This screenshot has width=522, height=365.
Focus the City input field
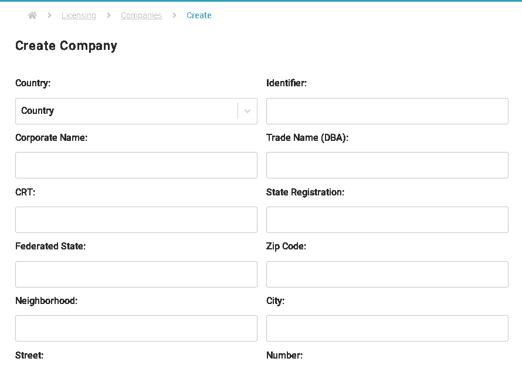(x=387, y=328)
